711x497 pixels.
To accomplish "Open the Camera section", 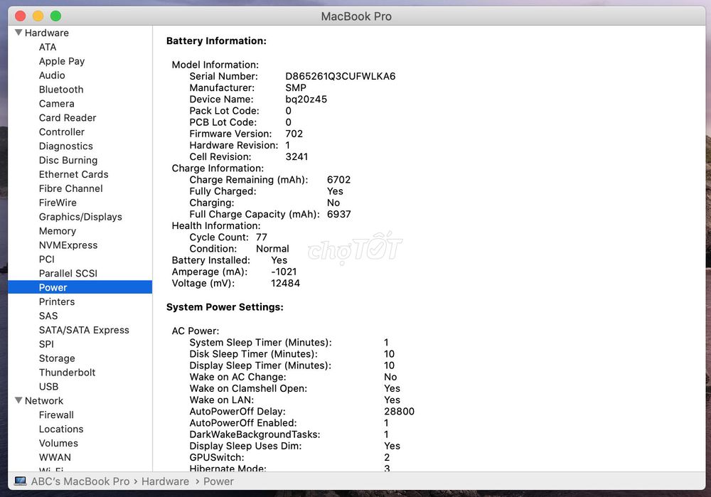I will click(x=56, y=103).
